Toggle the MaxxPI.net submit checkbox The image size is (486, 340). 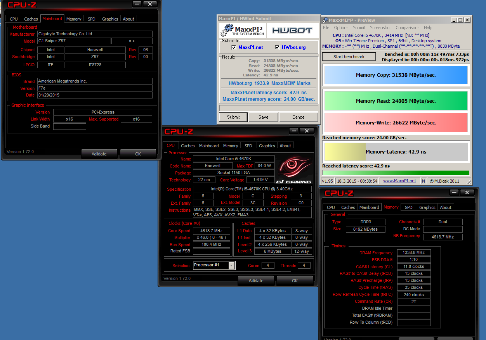click(234, 47)
